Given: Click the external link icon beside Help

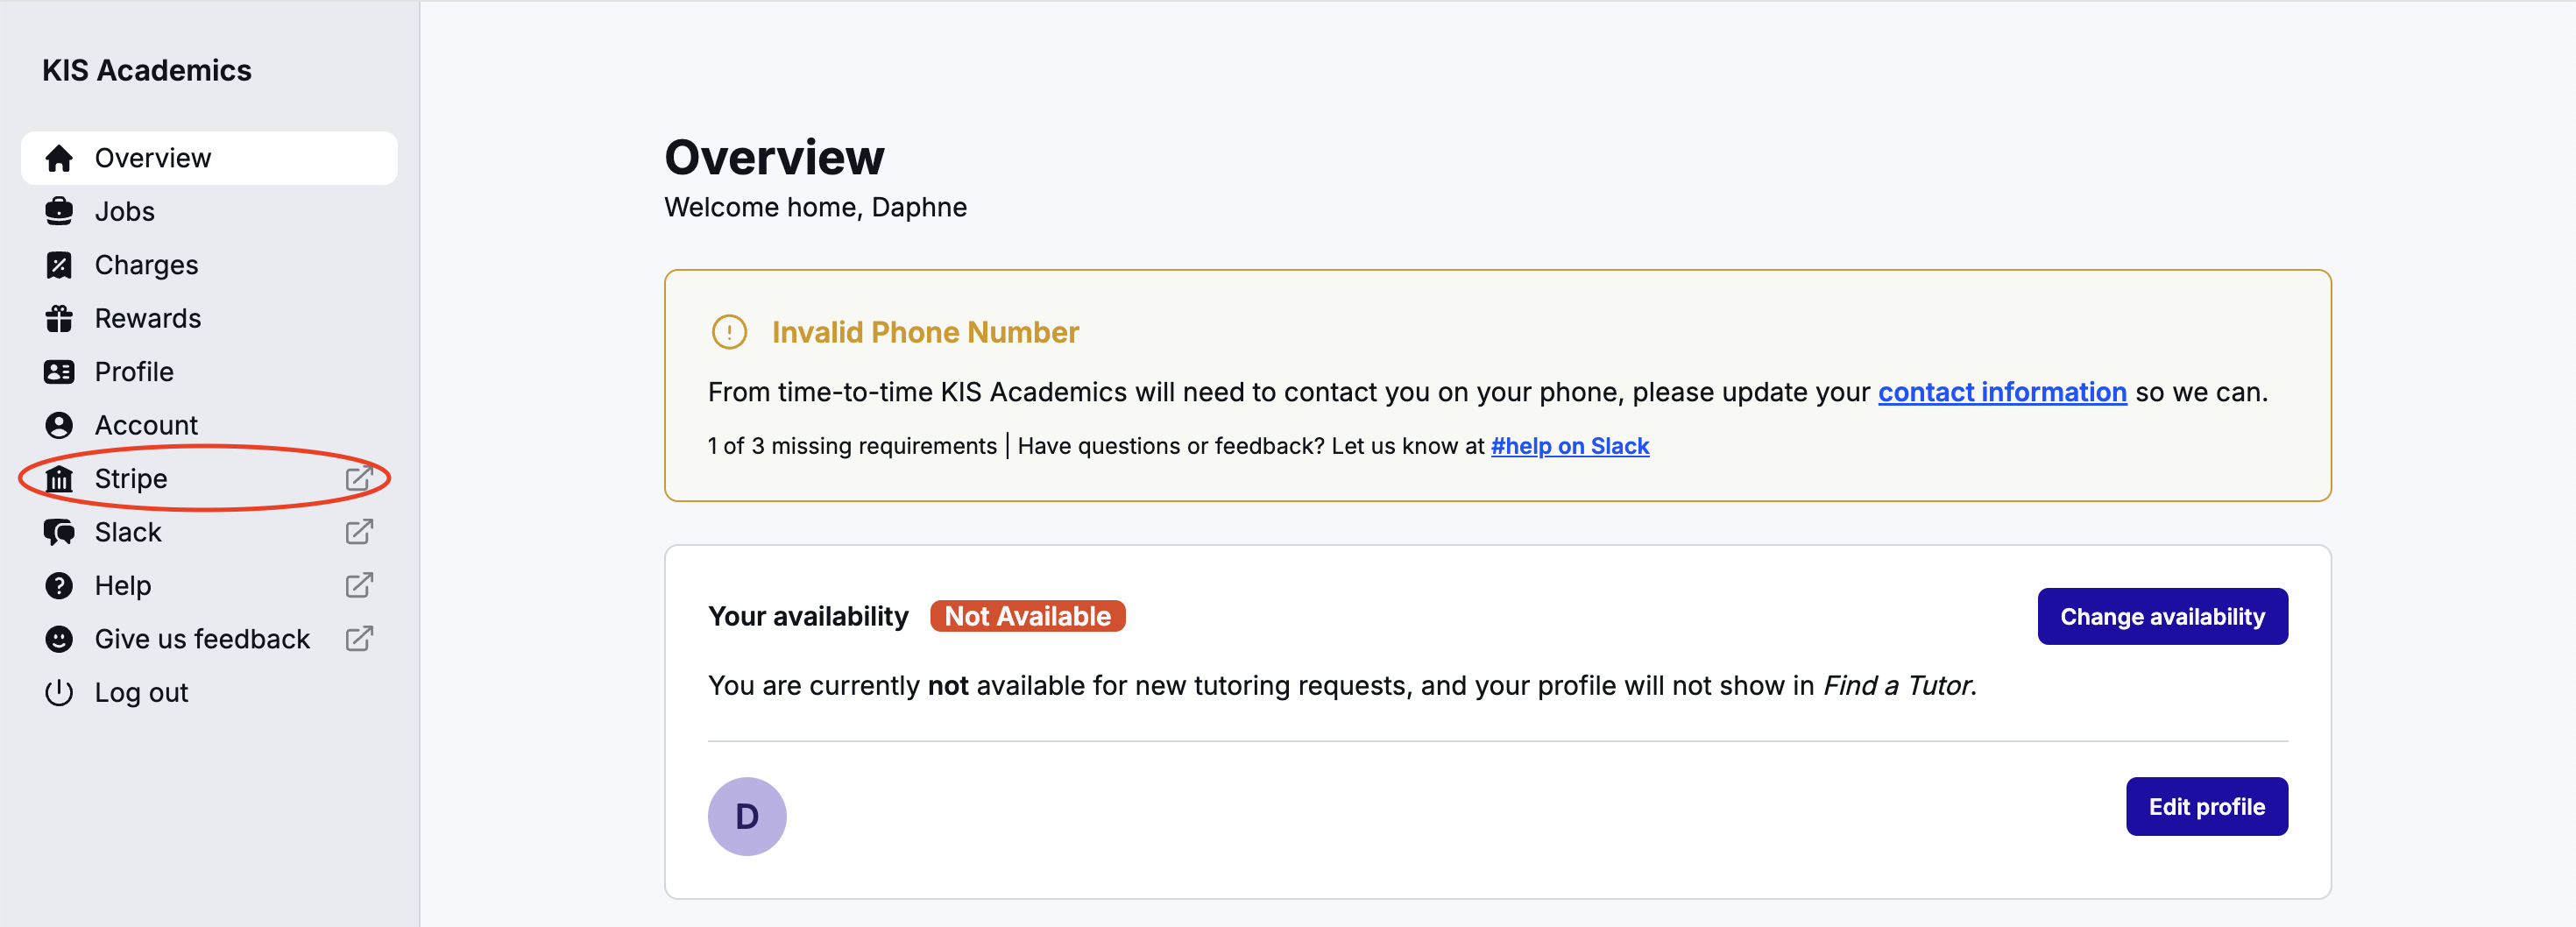Looking at the screenshot, I should pyautogui.click(x=359, y=585).
